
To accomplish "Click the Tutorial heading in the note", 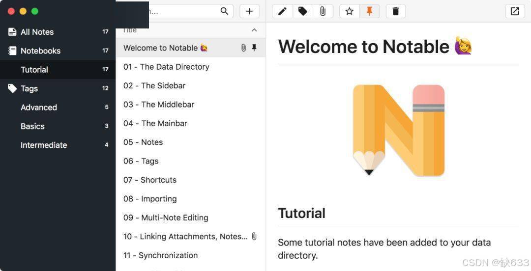I will click(302, 213).
